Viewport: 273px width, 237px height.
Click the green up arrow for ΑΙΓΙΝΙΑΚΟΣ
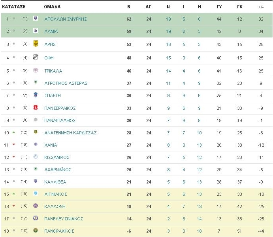click(x=13, y=194)
